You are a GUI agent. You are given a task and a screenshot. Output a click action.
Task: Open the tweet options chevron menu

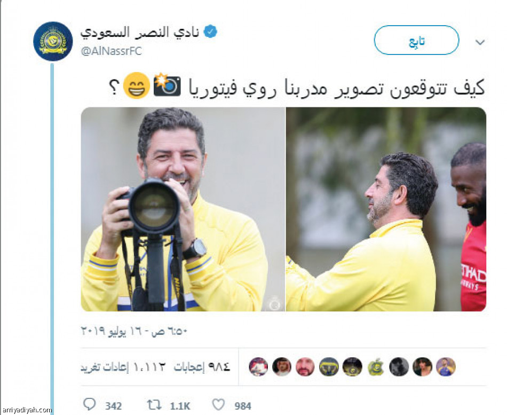480,42
